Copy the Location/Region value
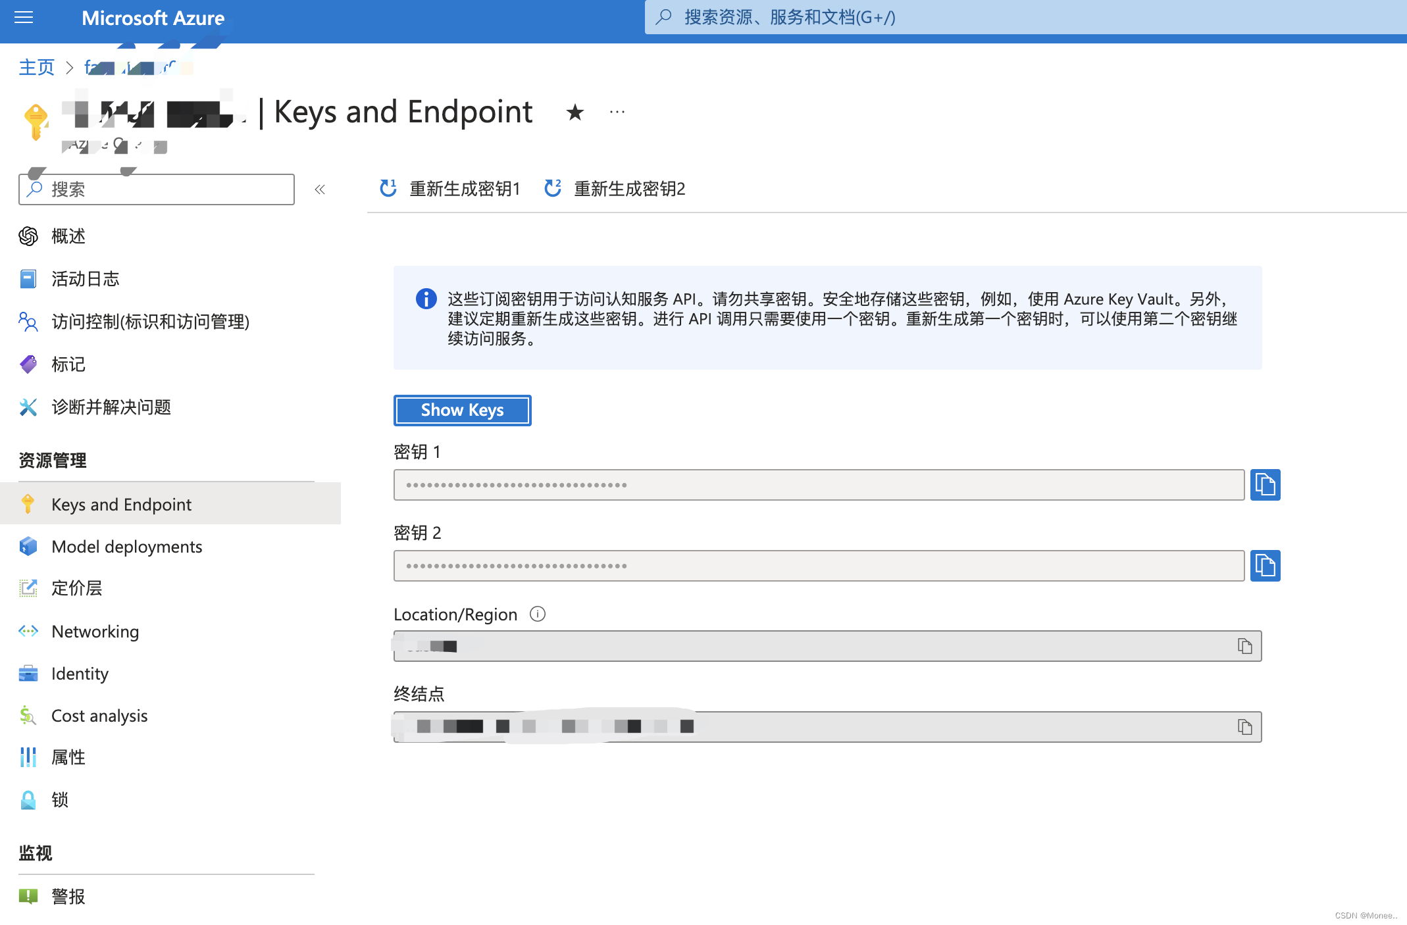The height and width of the screenshot is (925, 1407). (1244, 645)
